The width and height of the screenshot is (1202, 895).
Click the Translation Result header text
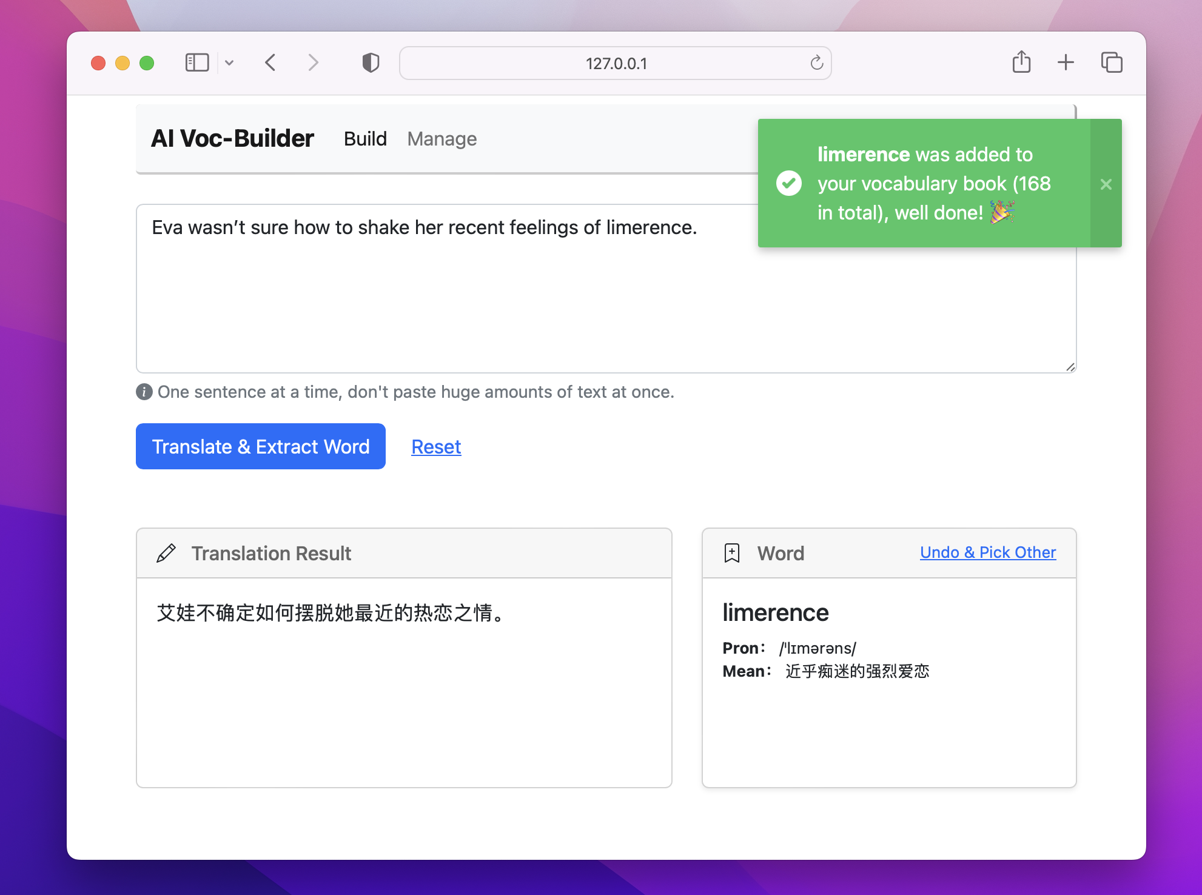point(271,553)
